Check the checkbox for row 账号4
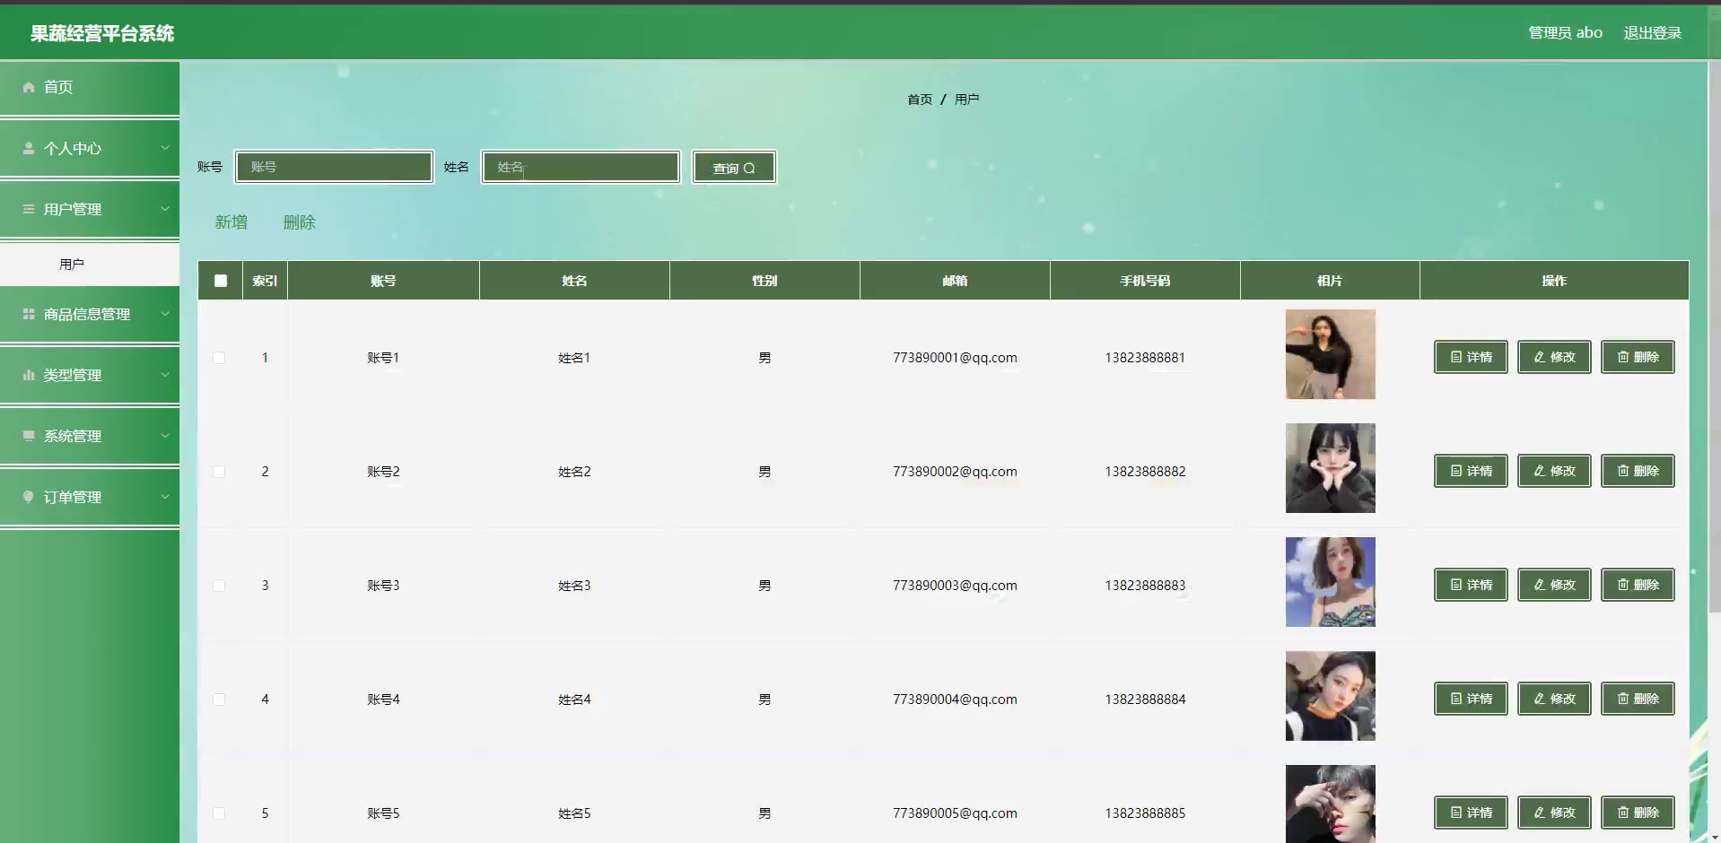This screenshot has height=843, width=1721. coord(219,700)
